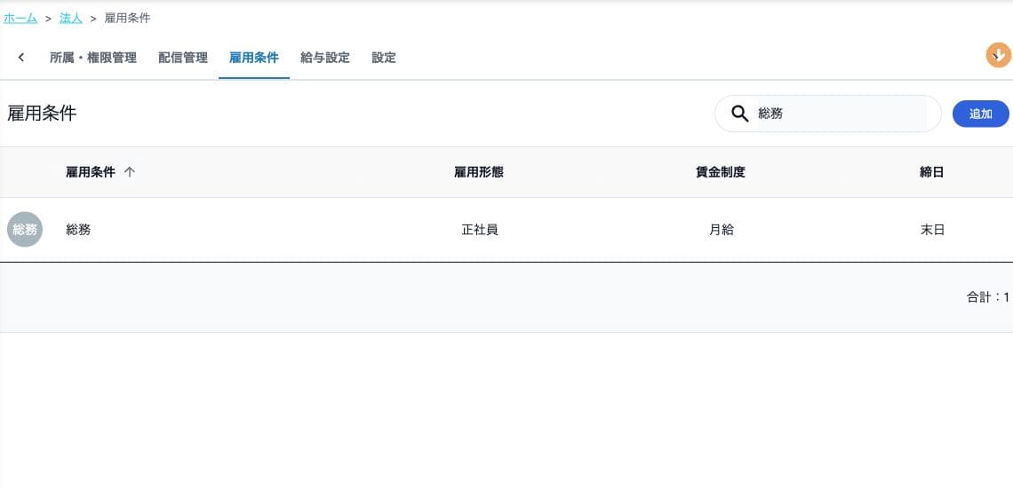
Task: Click the back chevron beside the tabs
Action: click(x=21, y=58)
